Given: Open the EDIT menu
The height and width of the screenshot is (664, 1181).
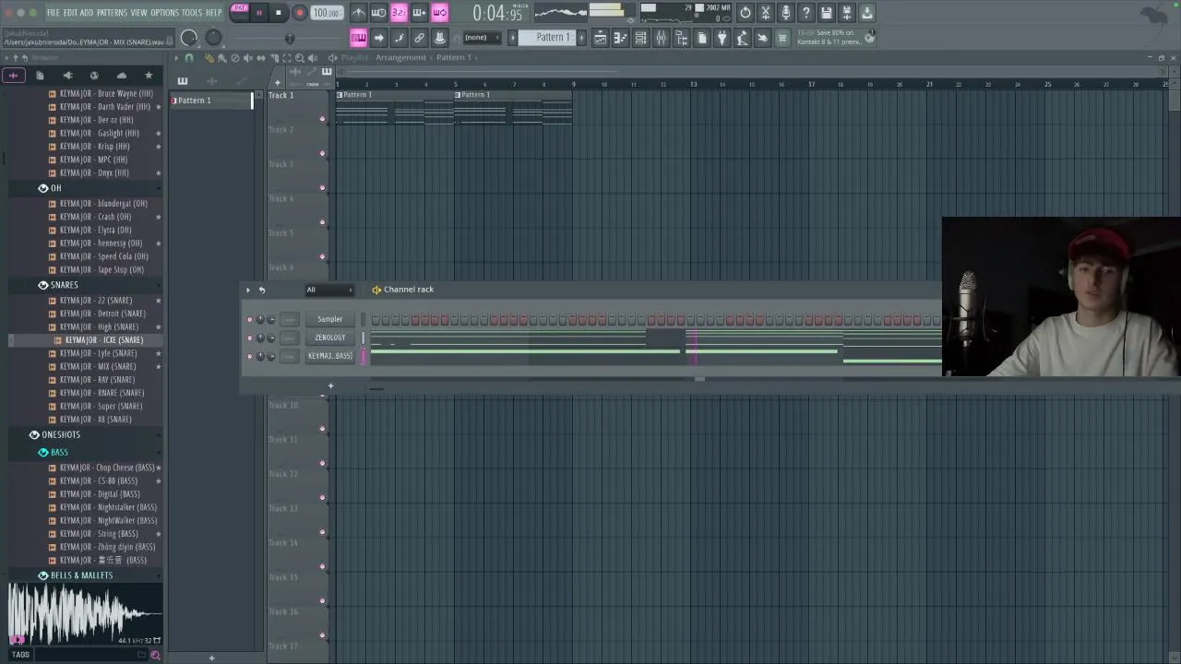Looking at the screenshot, I should coord(70,13).
